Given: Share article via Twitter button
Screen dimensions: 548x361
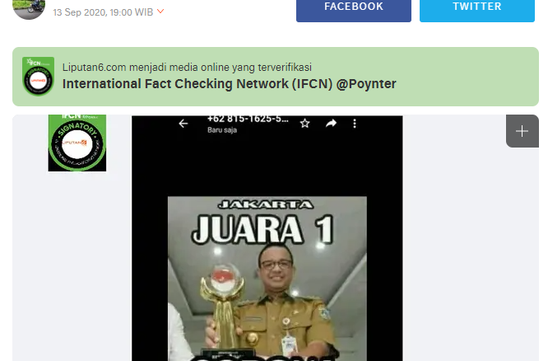Looking at the screenshot, I should (x=476, y=11).
